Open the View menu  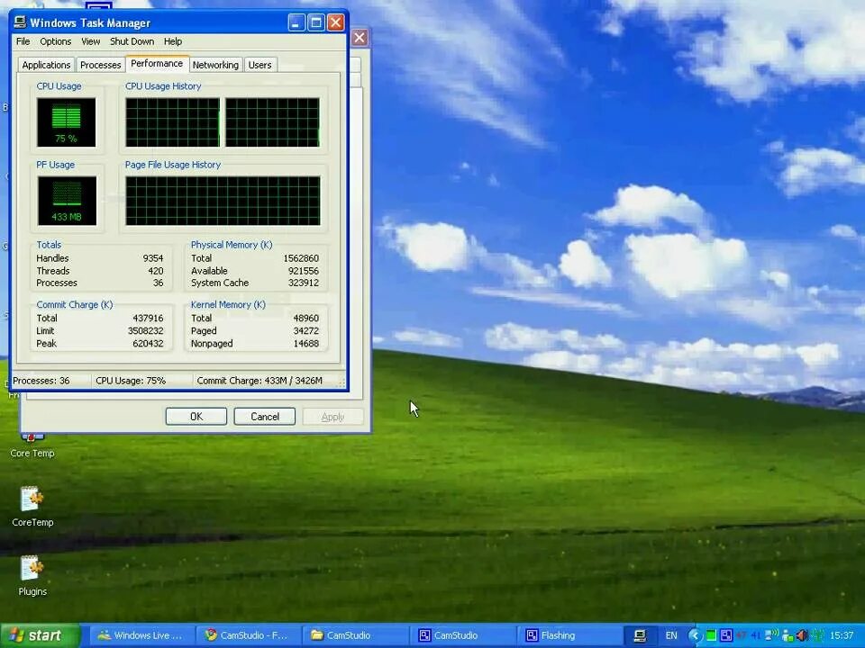pyautogui.click(x=90, y=41)
